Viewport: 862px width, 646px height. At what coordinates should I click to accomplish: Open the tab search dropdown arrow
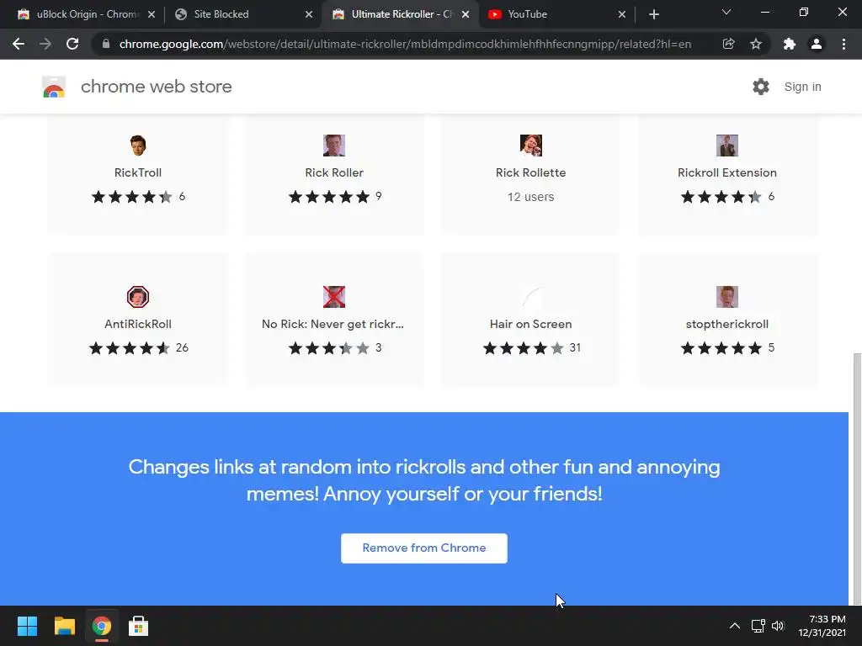pos(726,12)
